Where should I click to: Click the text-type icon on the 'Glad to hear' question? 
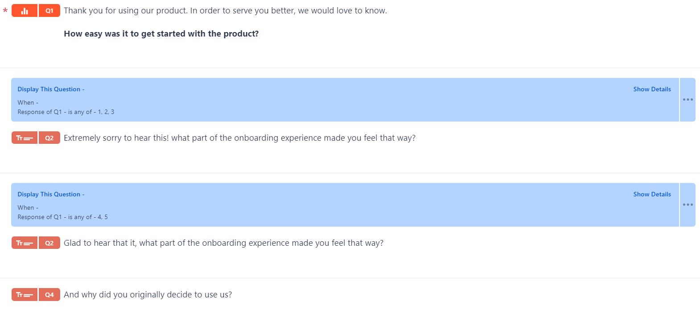point(25,243)
